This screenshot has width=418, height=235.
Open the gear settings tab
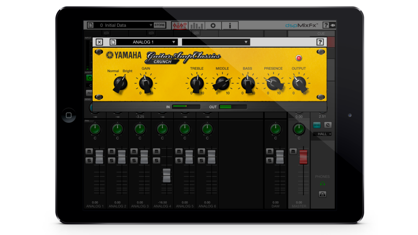pyautogui.click(x=213, y=26)
